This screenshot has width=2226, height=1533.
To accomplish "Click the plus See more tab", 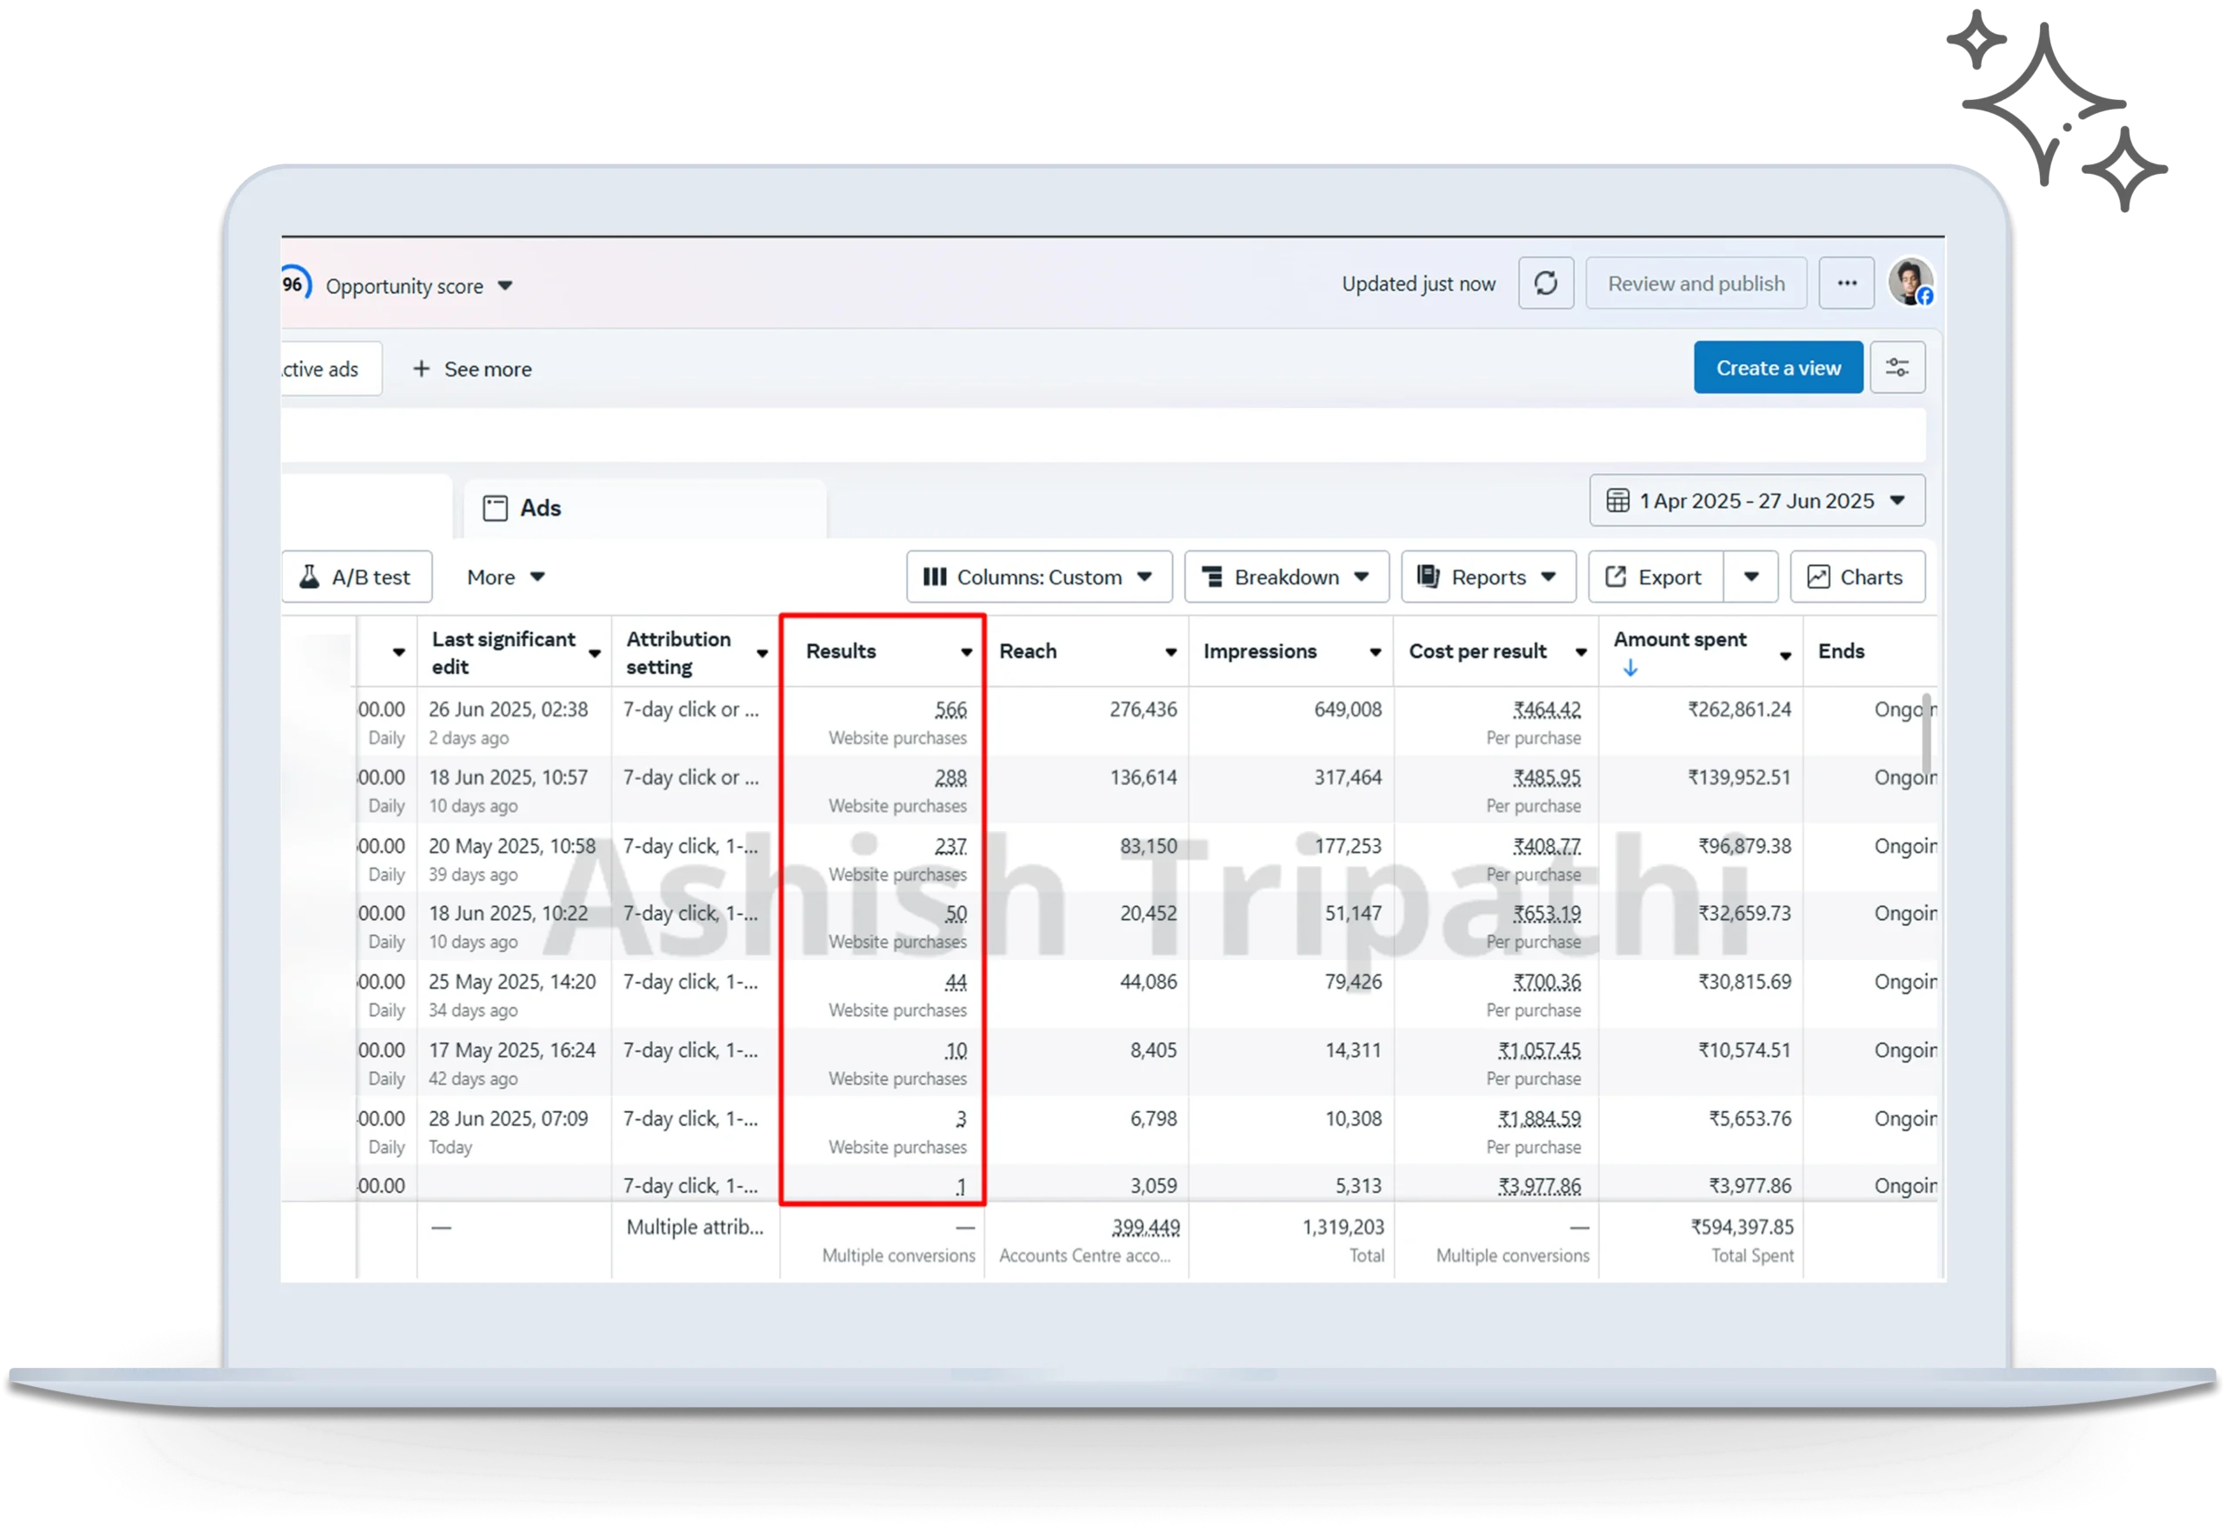I will coord(471,370).
